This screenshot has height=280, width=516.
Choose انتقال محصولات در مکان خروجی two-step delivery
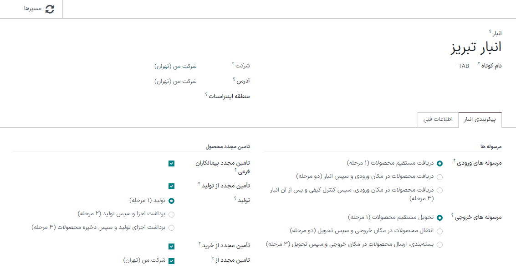[x=439, y=231]
